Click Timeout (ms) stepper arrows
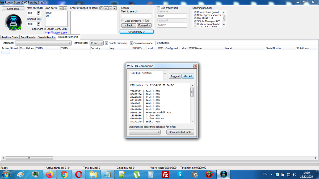The image size is (319, 179). [x=39, y=24]
